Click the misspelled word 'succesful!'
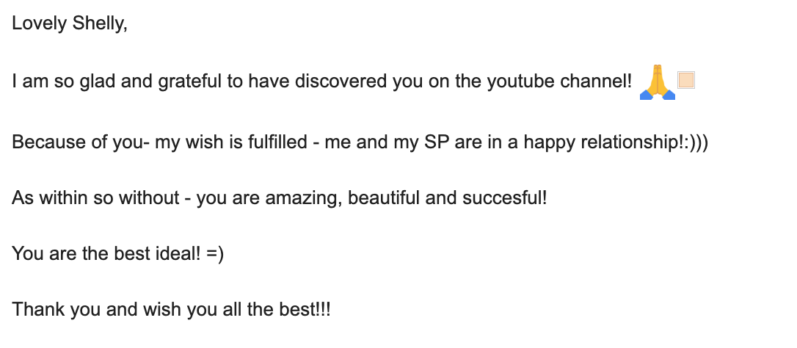797x348 pixels. 505,197
